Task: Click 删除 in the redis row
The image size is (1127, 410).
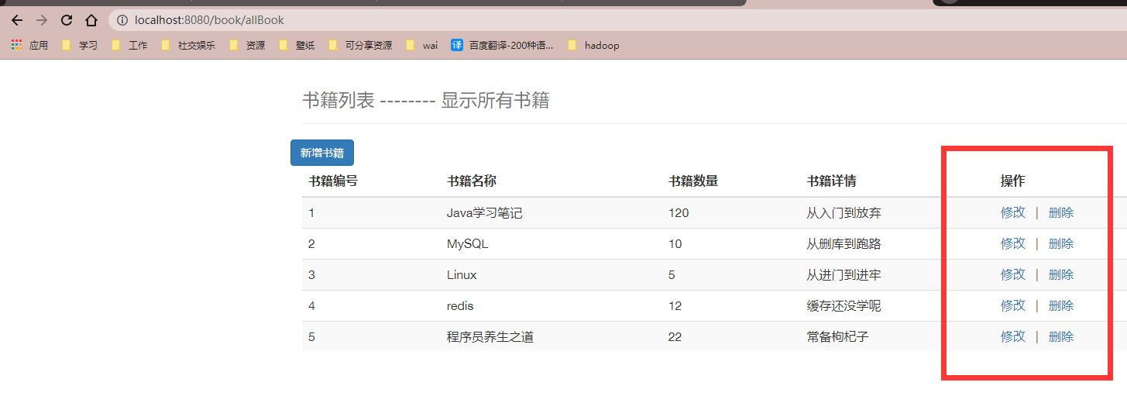Action: 1060,305
